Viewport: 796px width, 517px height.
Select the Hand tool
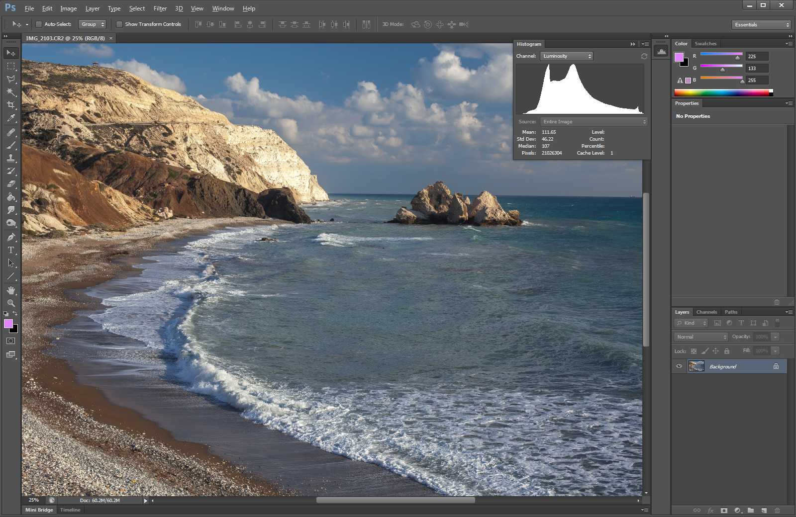coord(11,290)
